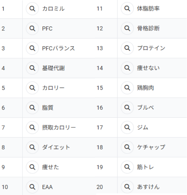Image resolution: width=187 pixels, height=195 pixels.
Task: Click the search icon beside カロミル
Action: [x=32, y=9]
